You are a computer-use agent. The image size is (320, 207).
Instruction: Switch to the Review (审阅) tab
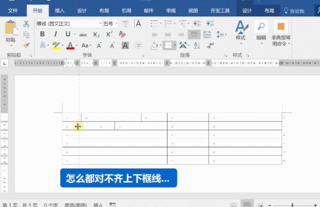tap(171, 11)
